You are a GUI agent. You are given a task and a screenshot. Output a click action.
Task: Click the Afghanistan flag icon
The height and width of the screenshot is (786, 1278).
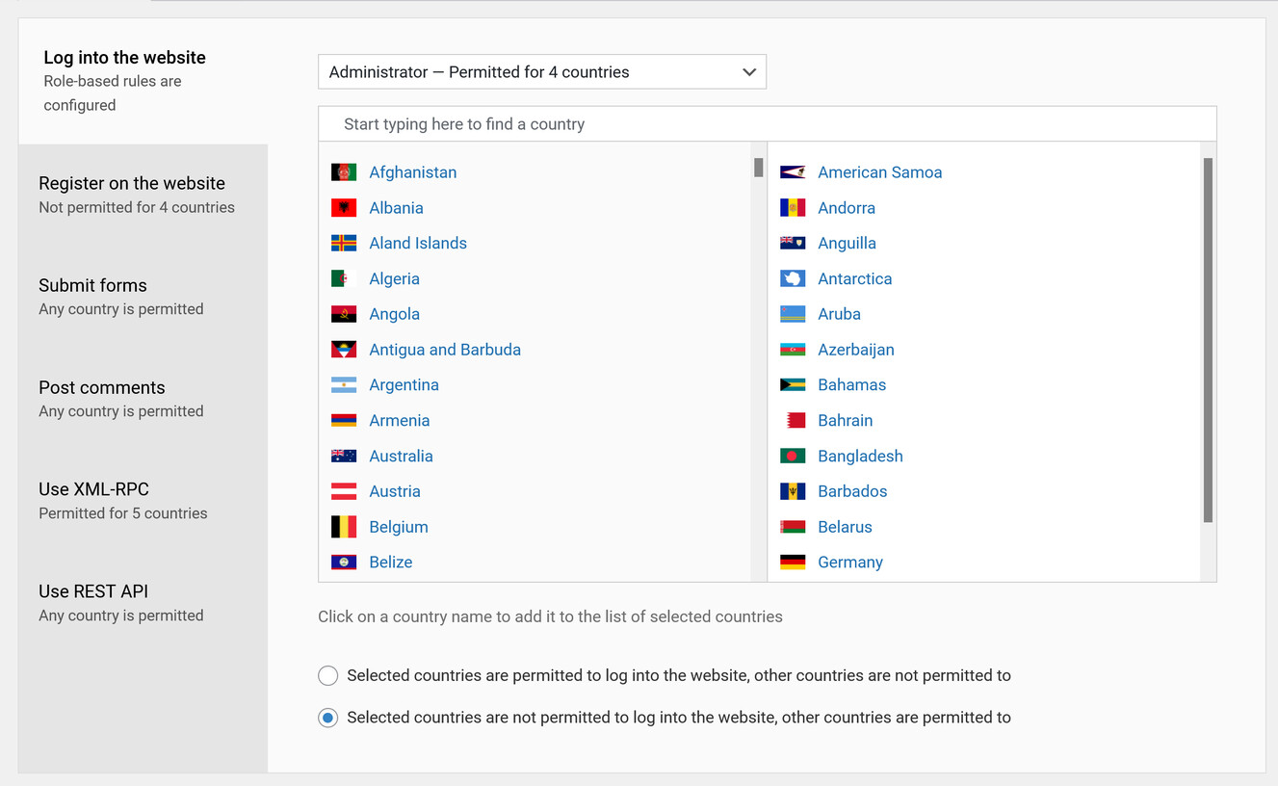(x=344, y=172)
